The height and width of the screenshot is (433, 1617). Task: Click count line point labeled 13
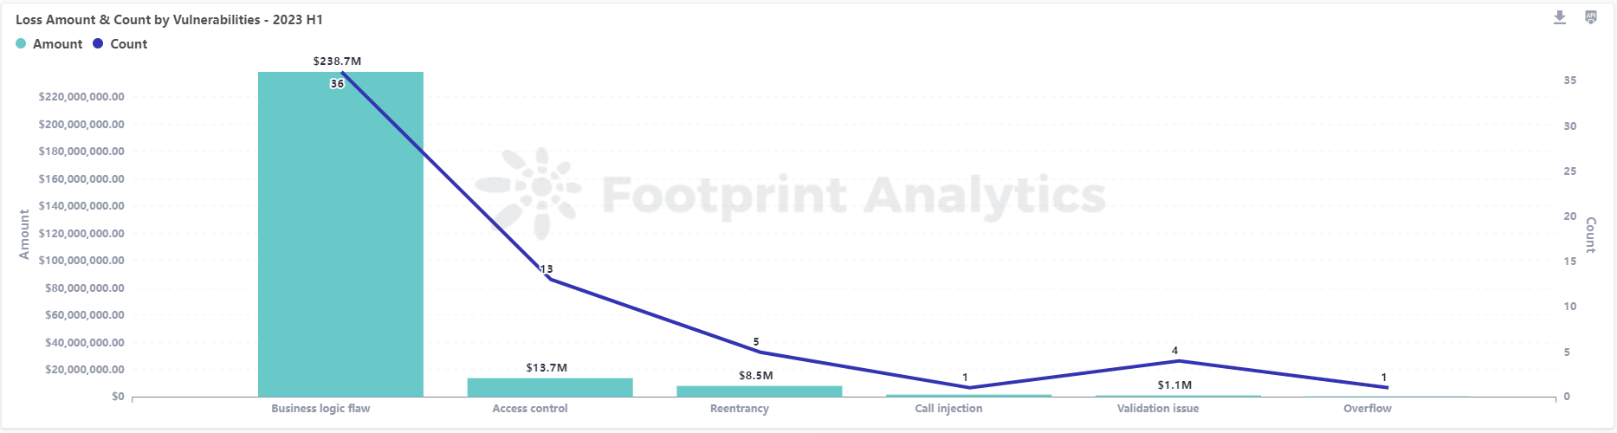coord(550,279)
